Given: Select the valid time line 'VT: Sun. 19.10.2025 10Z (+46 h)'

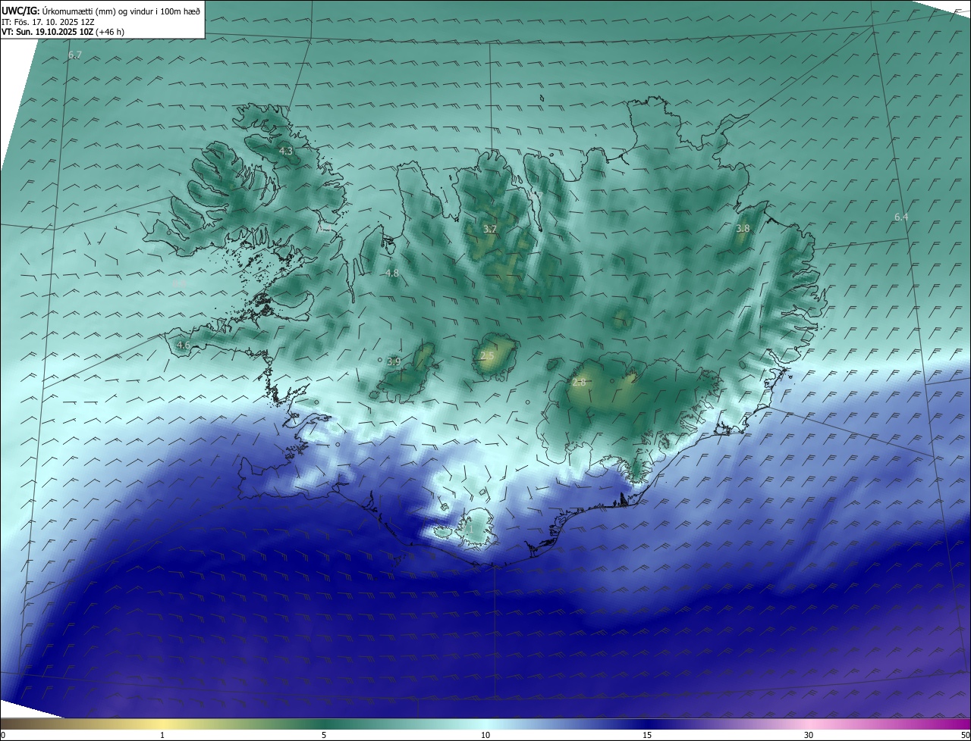Looking at the screenshot, I should click(63, 33).
